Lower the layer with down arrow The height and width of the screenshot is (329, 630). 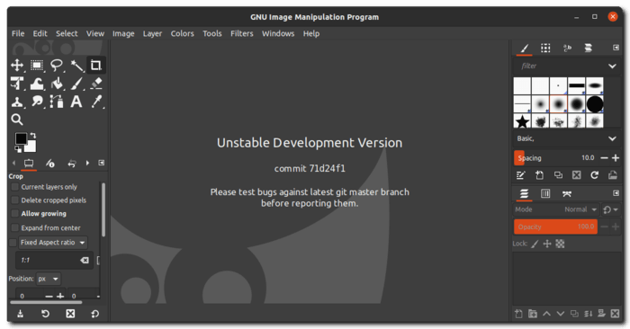[x=561, y=314]
